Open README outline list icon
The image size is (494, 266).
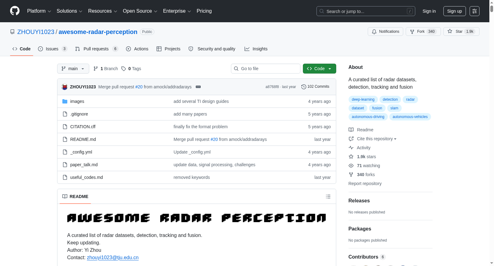coord(328,196)
